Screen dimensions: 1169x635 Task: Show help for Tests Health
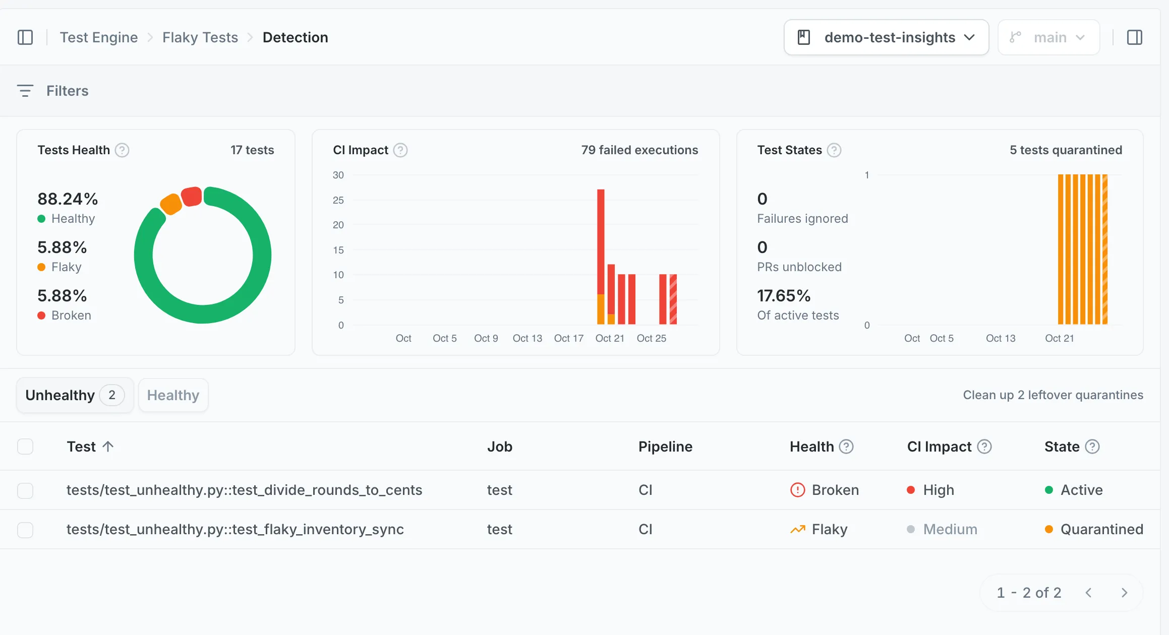tap(122, 150)
